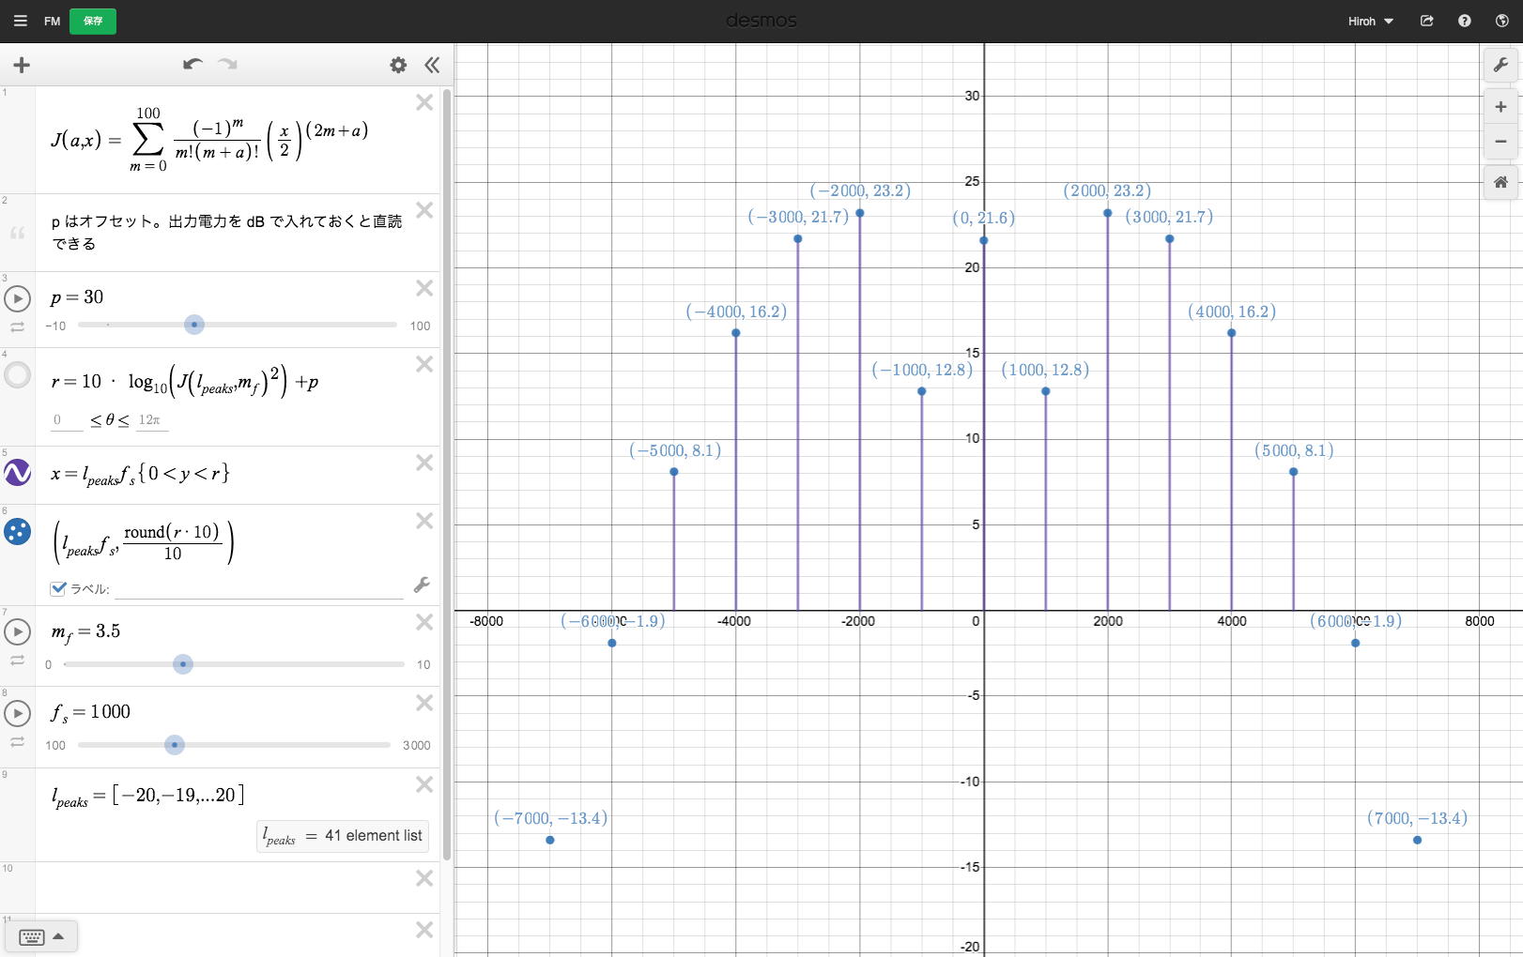The image size is (1523, 957).
Task: Uncheck the label checkbox for points
Action: (59, 588)
